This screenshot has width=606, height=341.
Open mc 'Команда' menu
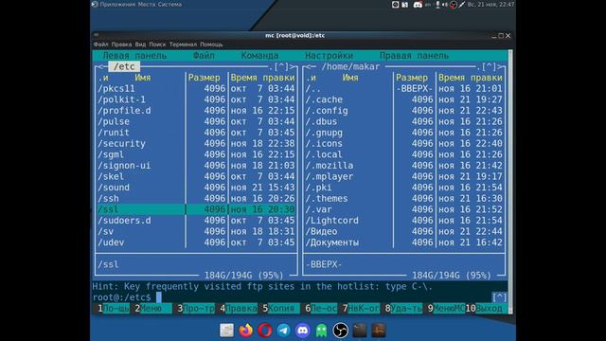pyautogui.click(x=259, y=56)
